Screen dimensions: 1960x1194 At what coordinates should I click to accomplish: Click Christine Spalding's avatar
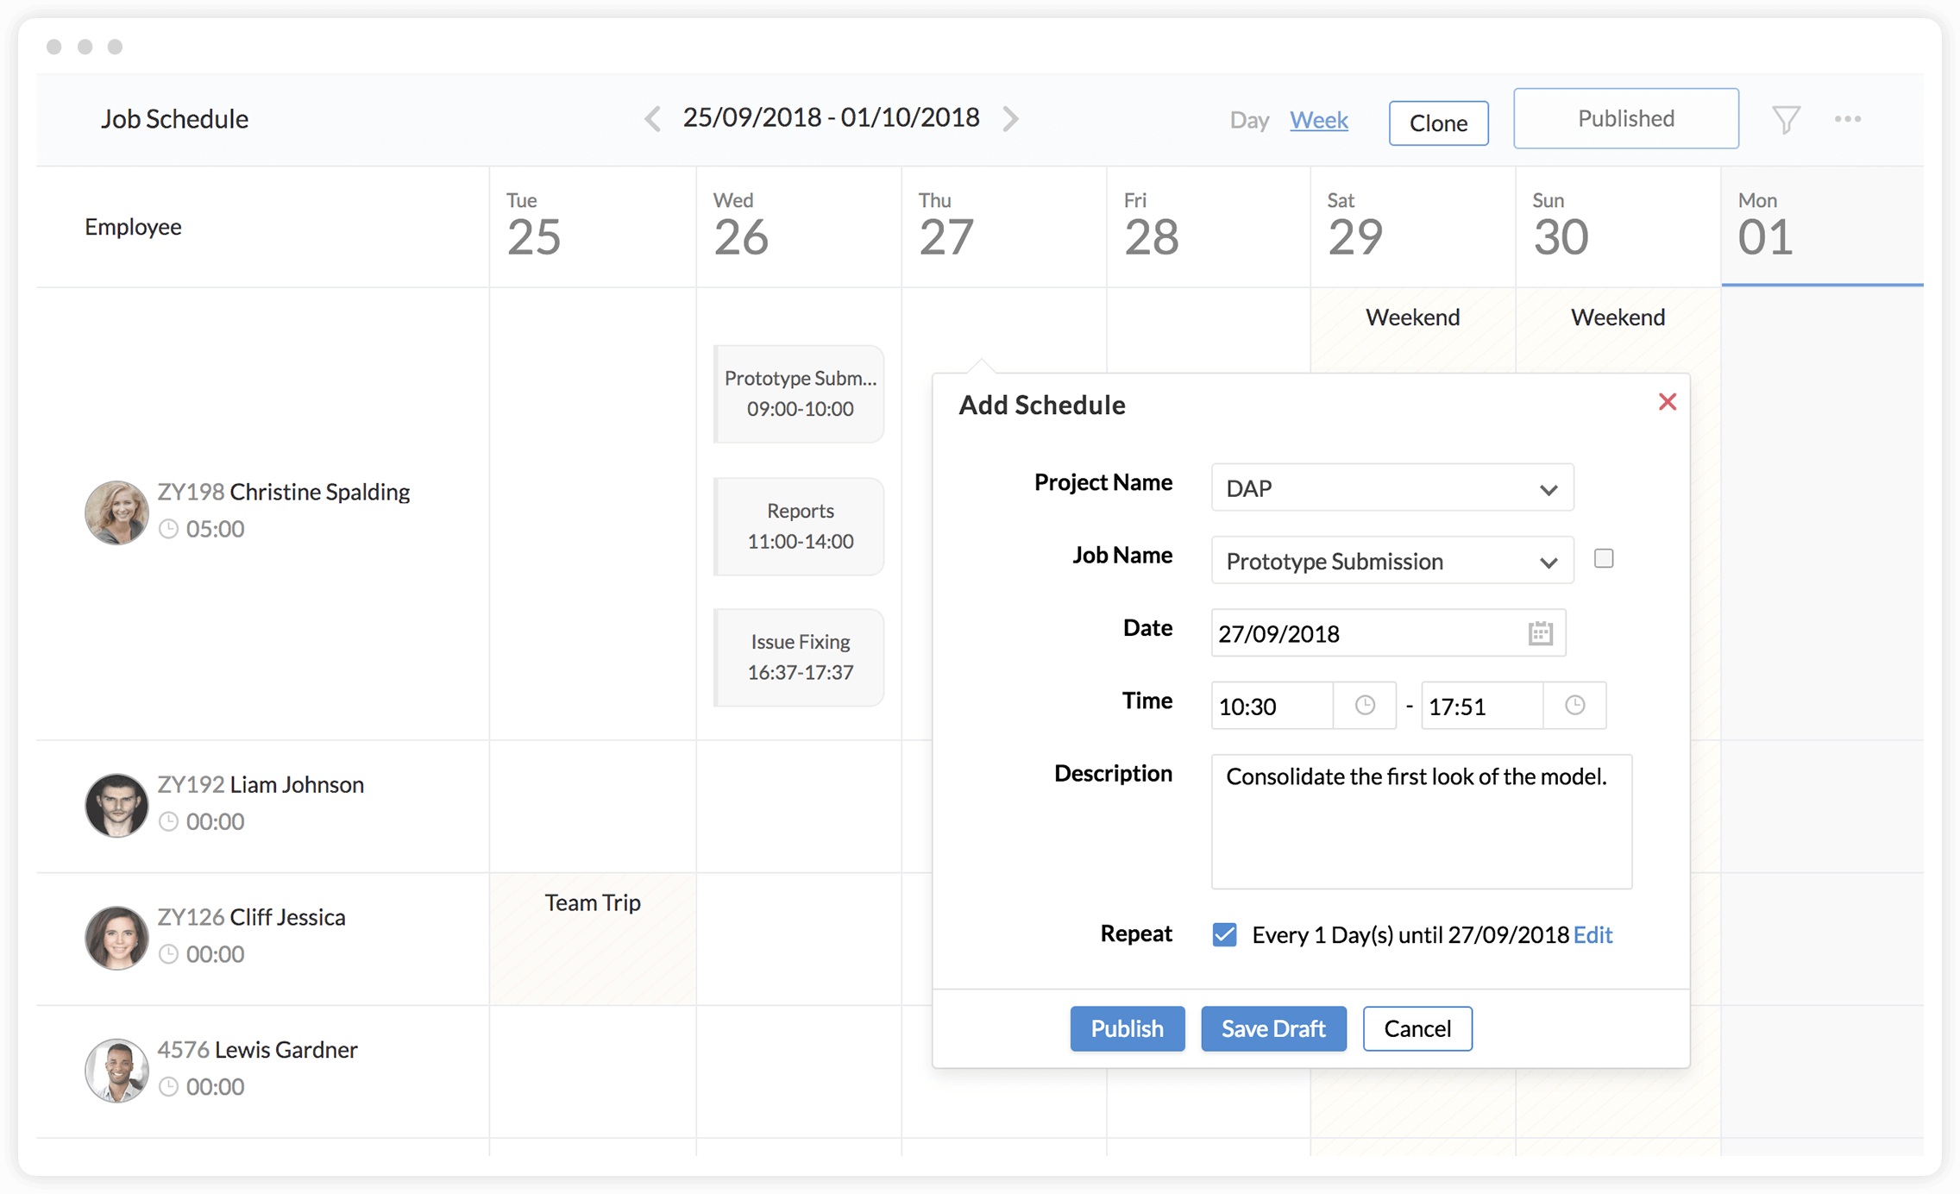coord(116,512)
